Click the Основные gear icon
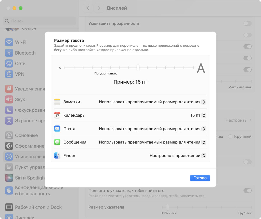Screen dimensions: 261x219 (9, 135)
